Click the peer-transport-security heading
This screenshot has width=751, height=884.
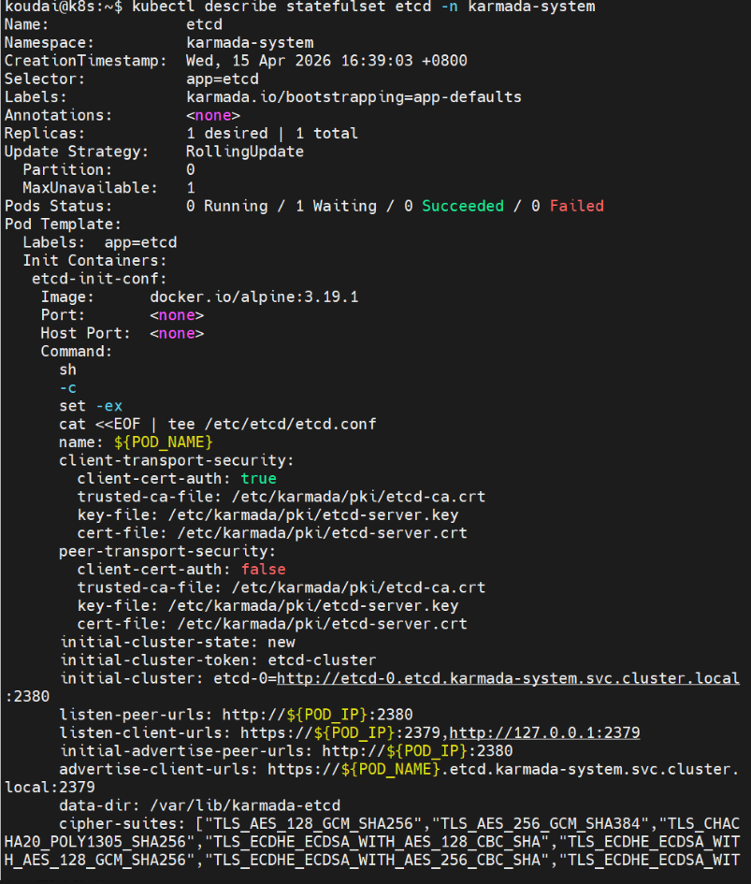[167, 551]
